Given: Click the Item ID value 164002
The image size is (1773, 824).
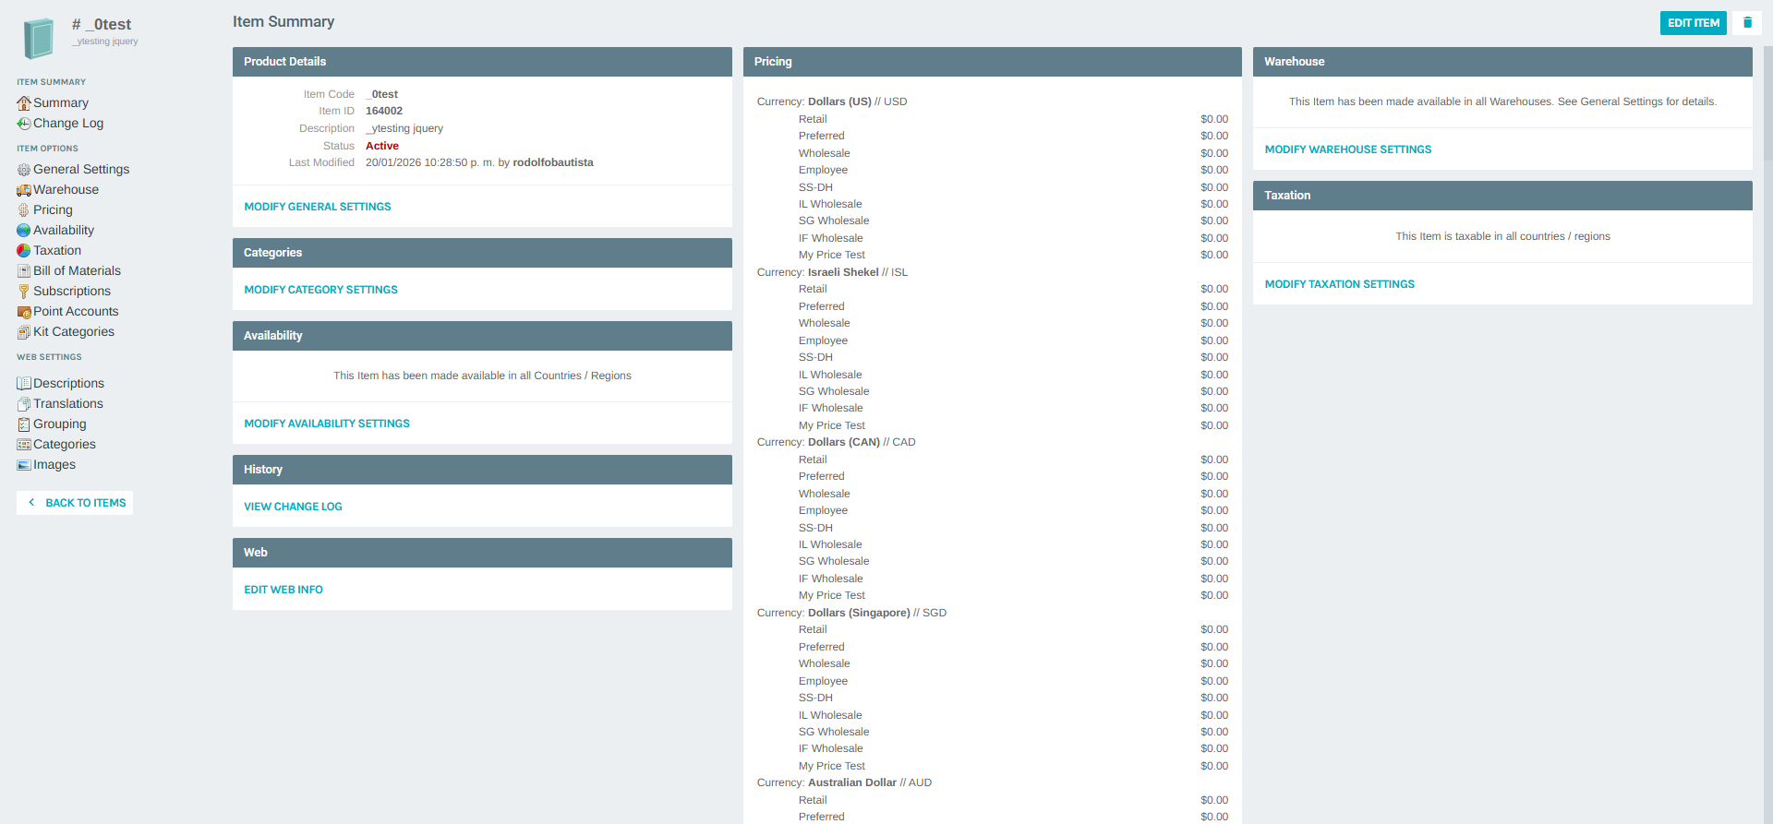Looking at the screenshot, I should (384, 111).
